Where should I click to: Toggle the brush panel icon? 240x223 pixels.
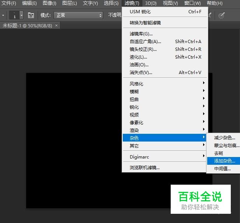coord(31,15)
